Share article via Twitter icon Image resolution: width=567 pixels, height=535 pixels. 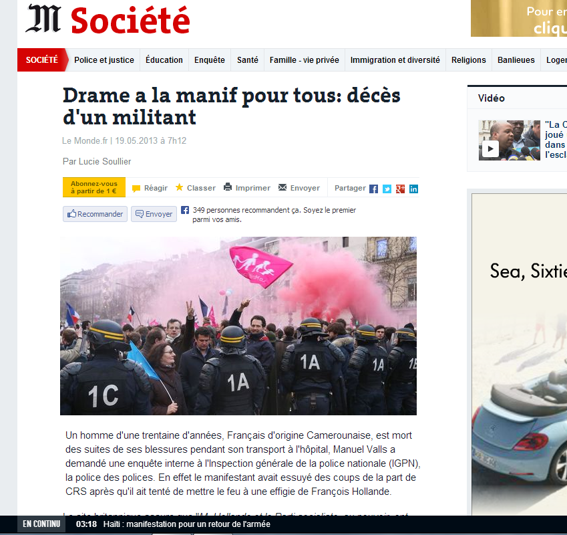387,189
